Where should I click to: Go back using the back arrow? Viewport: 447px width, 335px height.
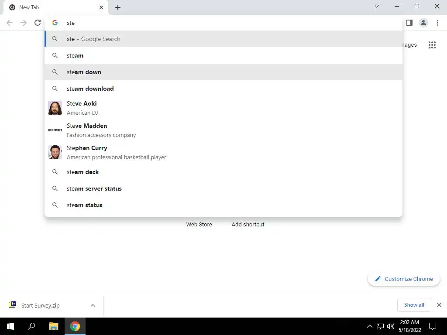point(10,23)
